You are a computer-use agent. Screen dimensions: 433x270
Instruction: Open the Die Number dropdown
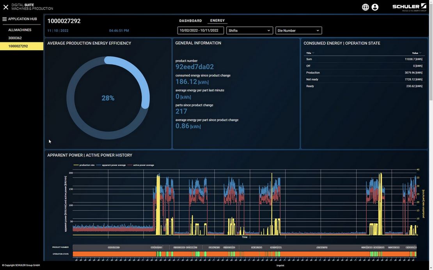298,31
